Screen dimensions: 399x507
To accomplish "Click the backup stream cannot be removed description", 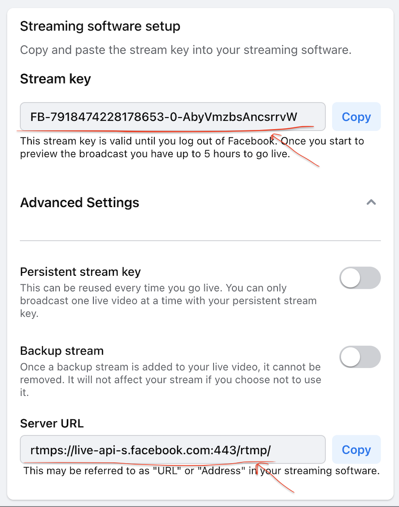I will click(x=170, y=380).
